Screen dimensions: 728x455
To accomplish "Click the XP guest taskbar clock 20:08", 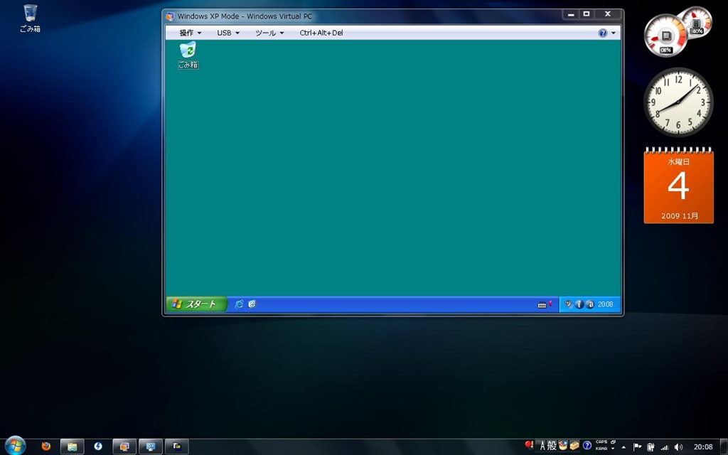I will click(x=606, y=304).
